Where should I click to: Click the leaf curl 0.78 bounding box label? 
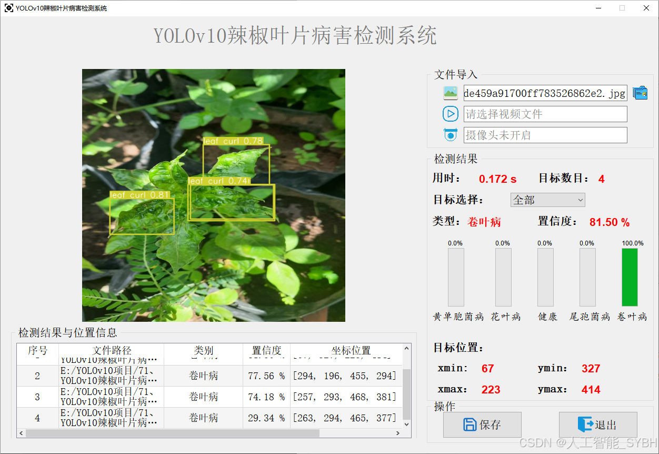pyautogui.click(x=233, y=141)
